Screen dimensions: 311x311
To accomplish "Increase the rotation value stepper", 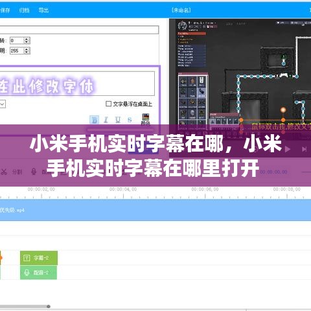I will tap(27, 39).
